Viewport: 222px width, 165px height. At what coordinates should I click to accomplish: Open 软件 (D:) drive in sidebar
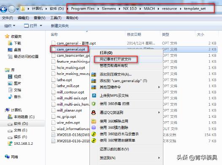pos(18,123)
